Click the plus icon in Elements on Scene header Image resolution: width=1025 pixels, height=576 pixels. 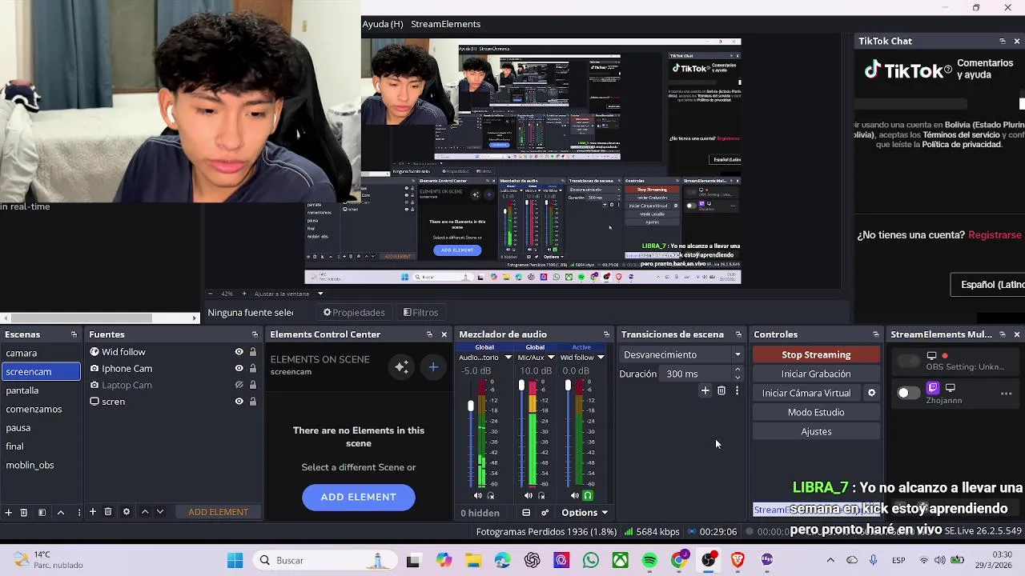(x=433, y=367)
